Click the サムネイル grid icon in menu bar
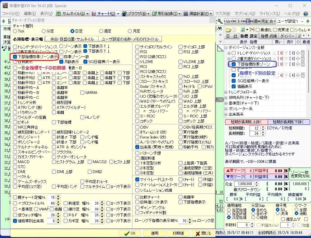The image size is (311, 238). tap(58, 14)
